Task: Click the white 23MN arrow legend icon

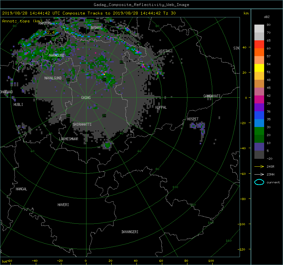Action: coord(259,175)
